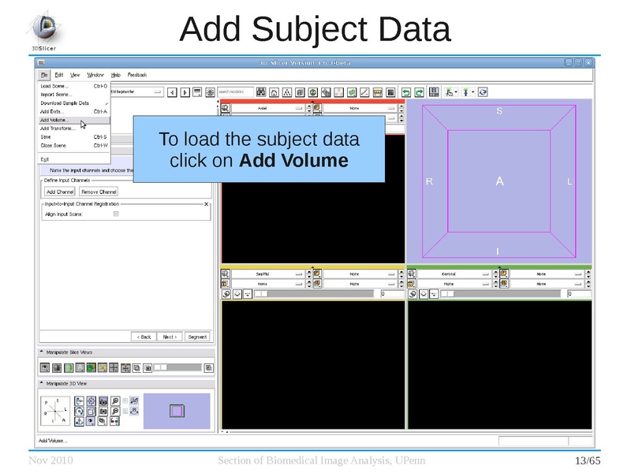Select the Home module icon on toolbar

pos(273,91)
